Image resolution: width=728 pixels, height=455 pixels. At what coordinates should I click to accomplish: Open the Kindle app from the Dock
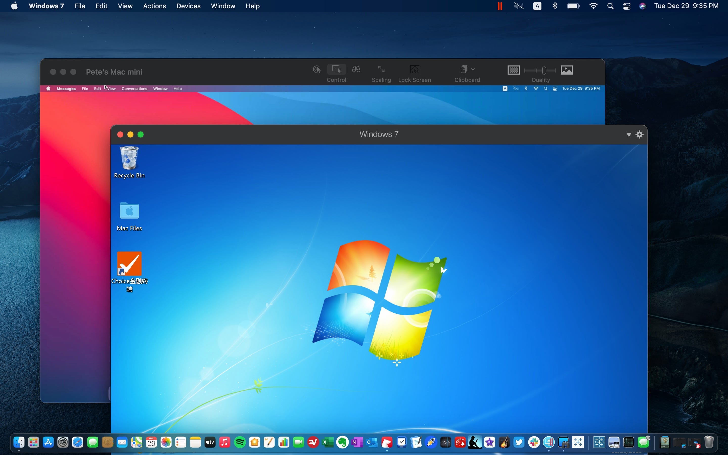[x=475, y=442]
